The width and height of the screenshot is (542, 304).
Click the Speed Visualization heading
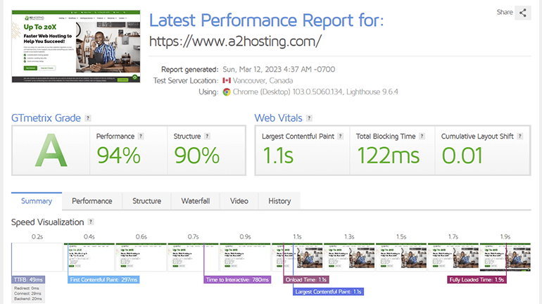pos(48,222)
